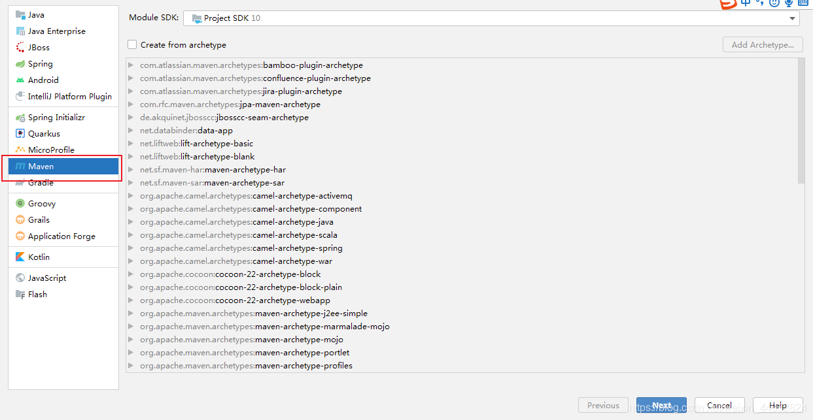The width and height of the screenshot is (813, 420).
Task: Click the Application Forge icon
Action: (x=20, y=236)
